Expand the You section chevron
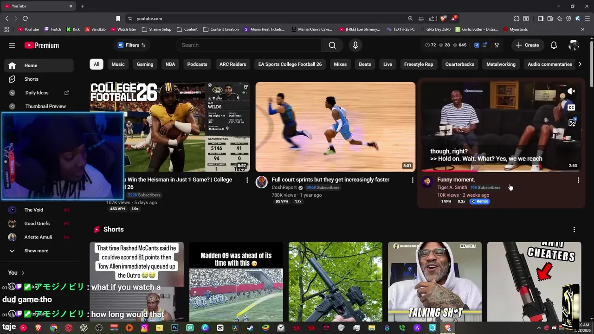594x334 pixels. tap(23, 273)
